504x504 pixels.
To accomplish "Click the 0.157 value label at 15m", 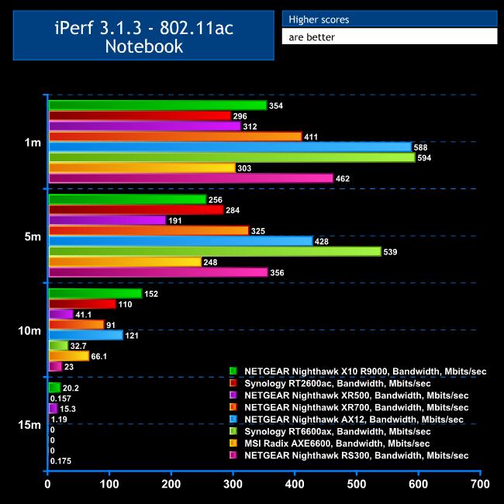I will pos(60,399).
